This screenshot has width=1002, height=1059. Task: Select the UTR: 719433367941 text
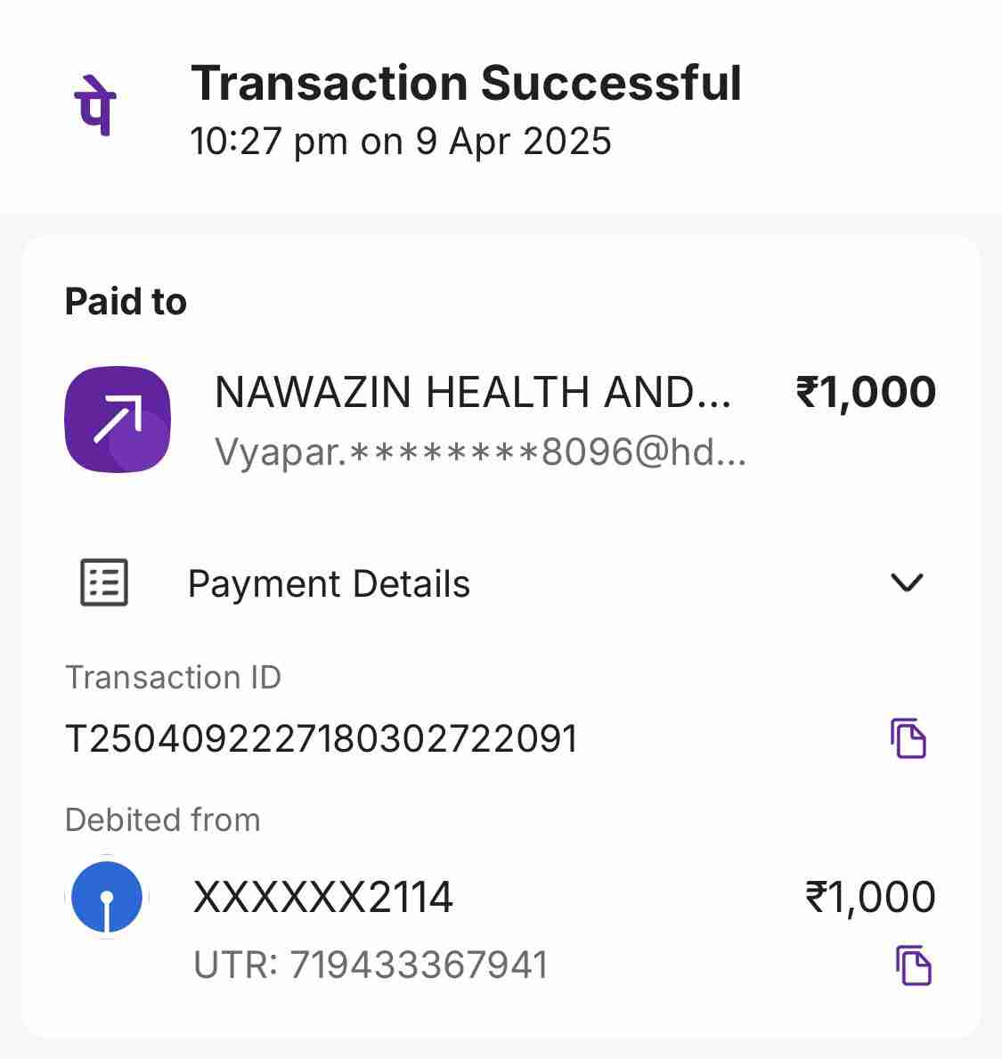coord(371,965)
